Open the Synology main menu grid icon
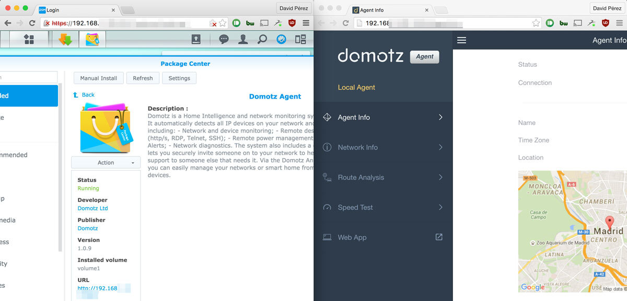This screenshot has width=627, height=301. [x=29, y=39]
